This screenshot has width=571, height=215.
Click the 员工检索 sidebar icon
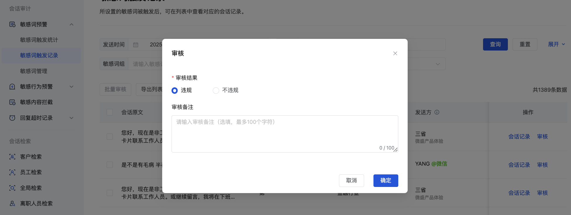click(12, 172)
